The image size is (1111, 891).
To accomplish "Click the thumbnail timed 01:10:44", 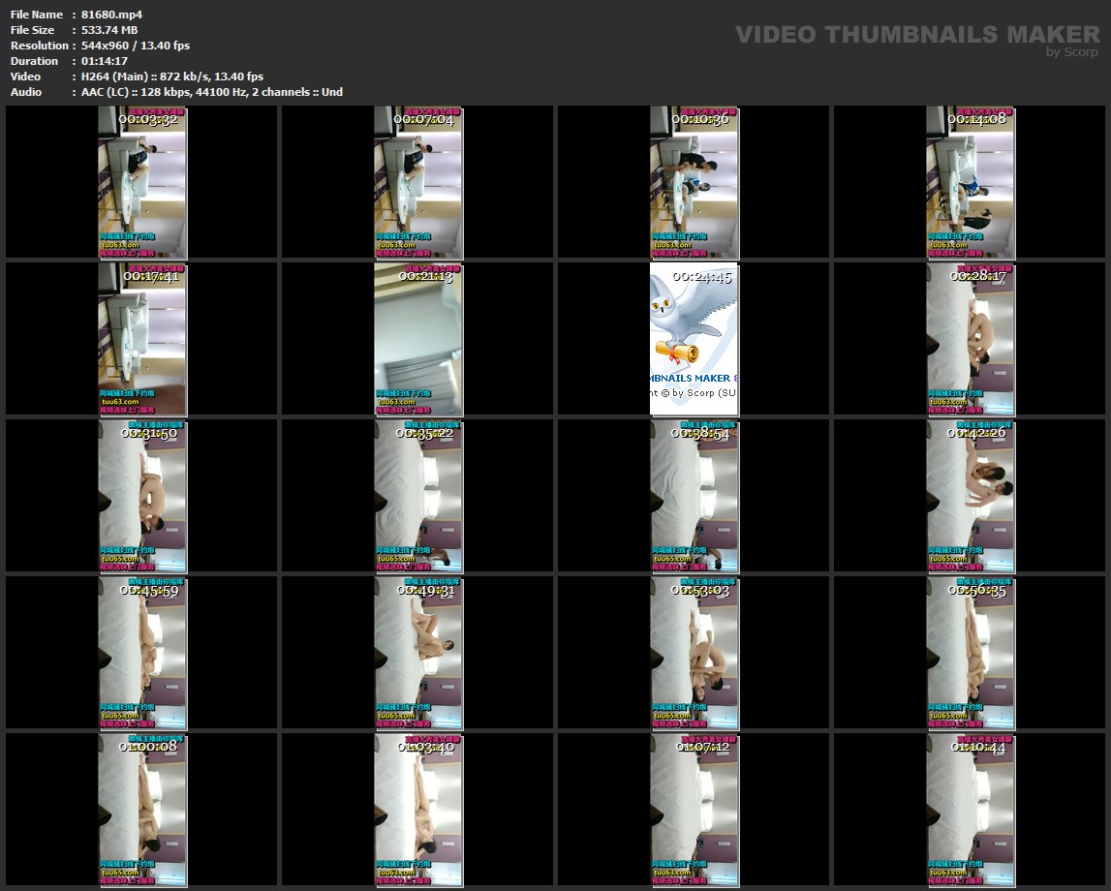I will point(970,810).
